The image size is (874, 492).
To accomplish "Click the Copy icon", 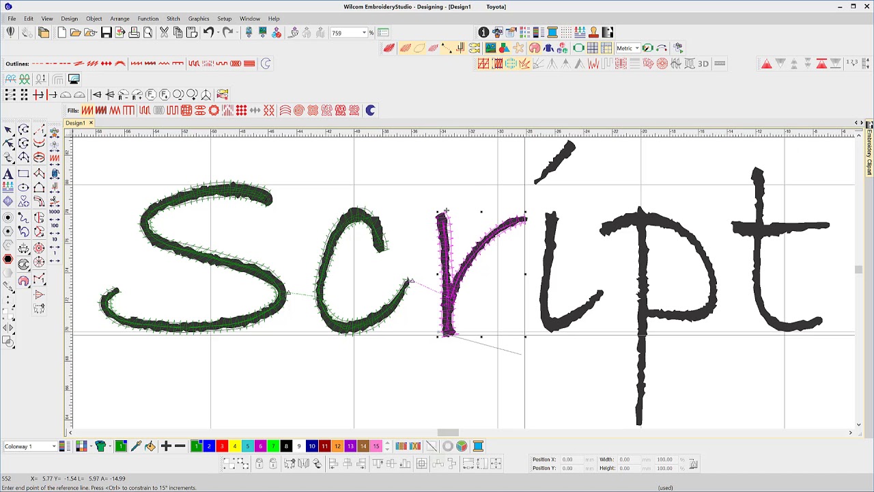I will coord(178,33).
